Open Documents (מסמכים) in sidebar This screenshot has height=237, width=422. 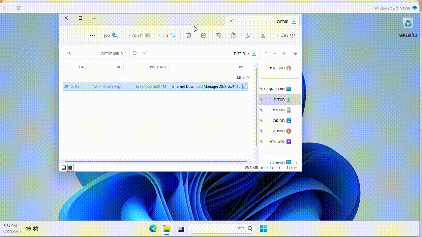(x=280, y=110)
